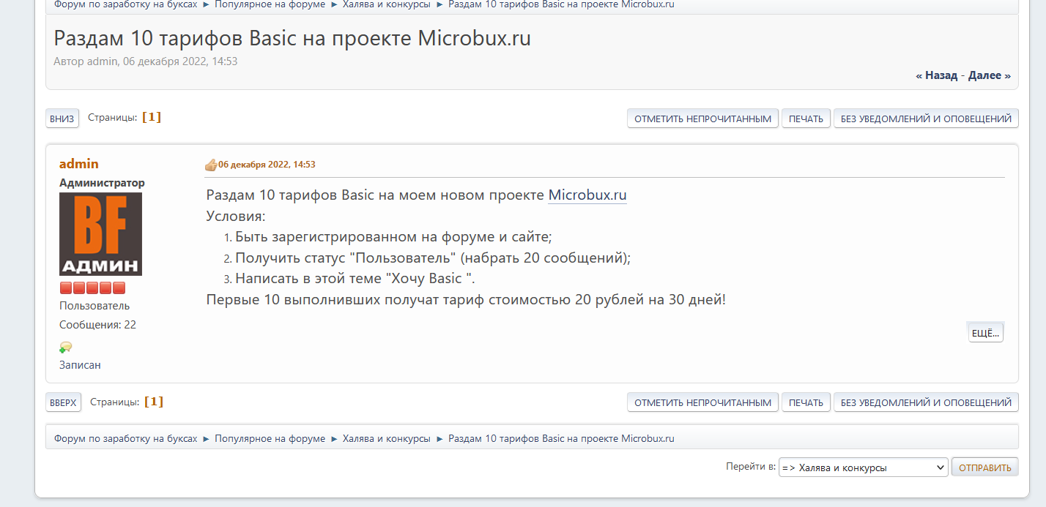Viewport: 1046px width, 507px height.
Task: Click bottom page number [1]
Action: [x=154, y=402]
